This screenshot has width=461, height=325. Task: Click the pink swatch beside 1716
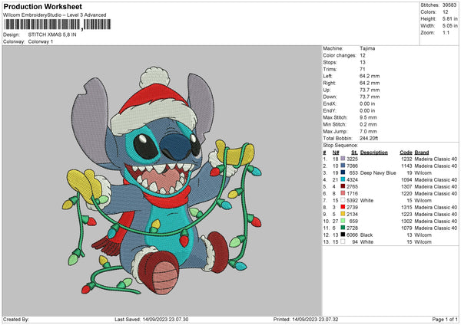(343, 193)
